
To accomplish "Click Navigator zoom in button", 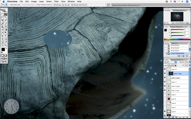I will (187, 23).
